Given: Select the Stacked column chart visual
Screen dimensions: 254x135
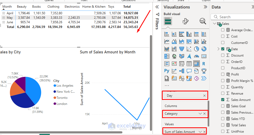Looking at the screenshot, I should click(x=174, y=34).
